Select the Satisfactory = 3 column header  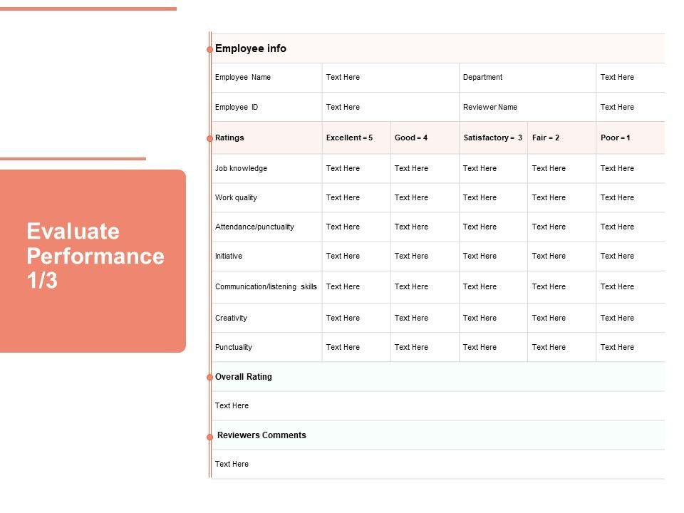[x=493, y=138]
